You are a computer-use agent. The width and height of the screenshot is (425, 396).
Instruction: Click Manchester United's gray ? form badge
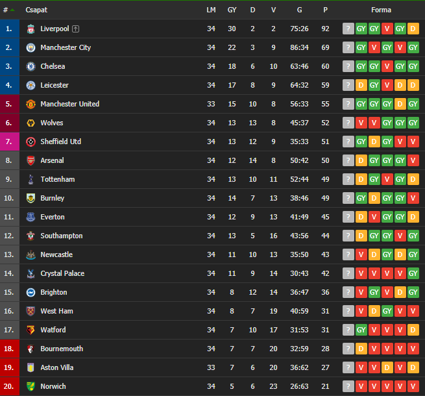[x=348, y=104]
